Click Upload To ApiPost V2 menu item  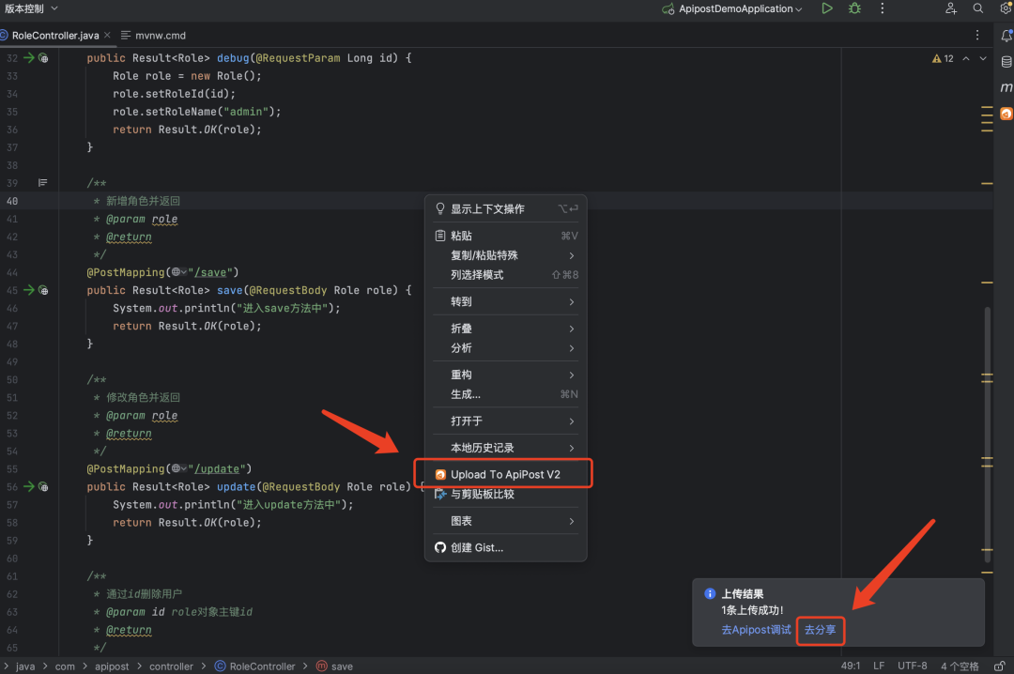(x=506, y=474)
